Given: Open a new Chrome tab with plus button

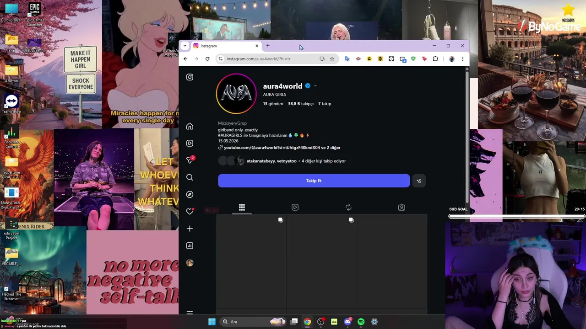Looking at the screenshot, I should point(268,46).
